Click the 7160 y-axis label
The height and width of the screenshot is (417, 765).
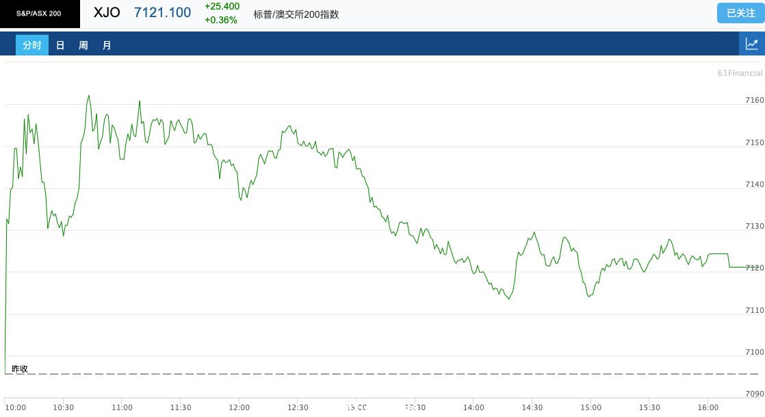click(754, 100)
